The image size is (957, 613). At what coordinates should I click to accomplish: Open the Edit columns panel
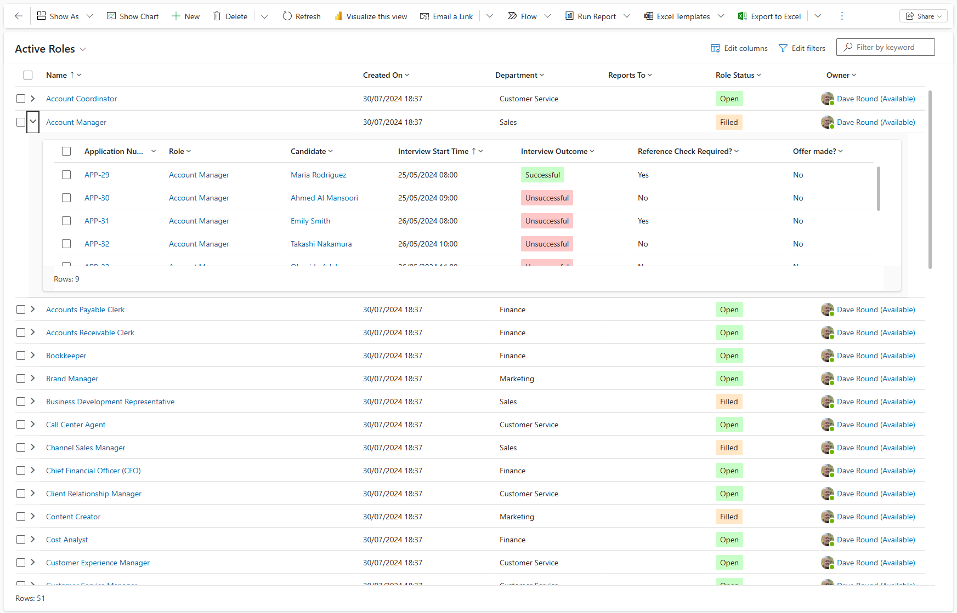[x=738, y=48]
